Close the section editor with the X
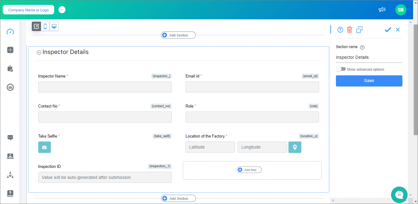This screenshot has width=418, height=204. pyautogui.click(x=397, y=29)
